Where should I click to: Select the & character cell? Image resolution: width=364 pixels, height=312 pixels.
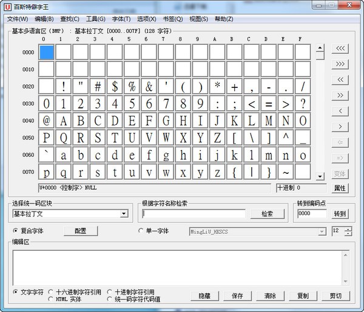(149, 87)
